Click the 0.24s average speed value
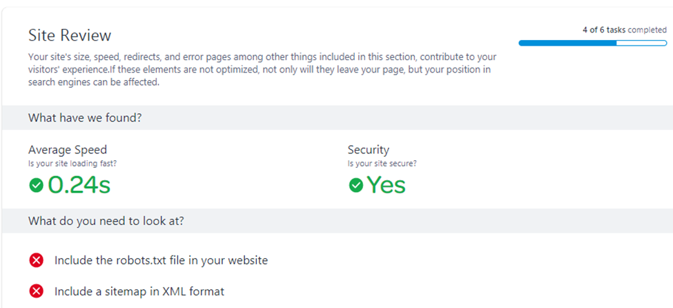Image resolution: width=673 pixels, height=308 pixels. (79, 185)
